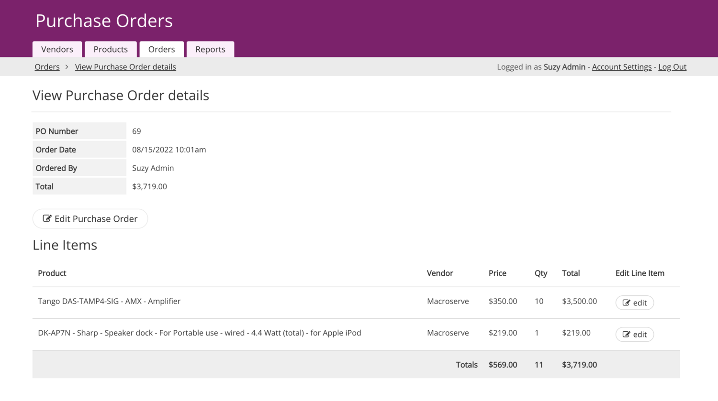Open the Vendors tab

point(57,49)
